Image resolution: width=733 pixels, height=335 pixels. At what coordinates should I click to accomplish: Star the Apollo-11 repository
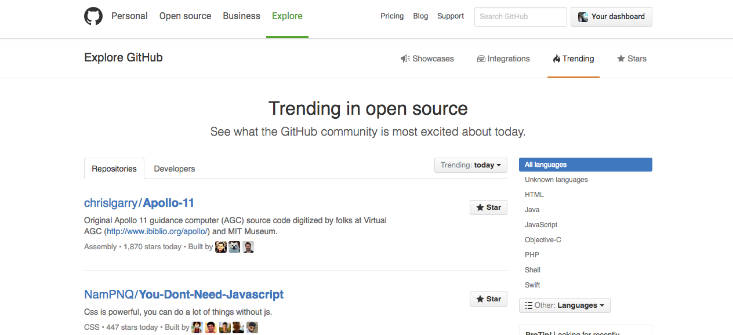tap(488, 207)
